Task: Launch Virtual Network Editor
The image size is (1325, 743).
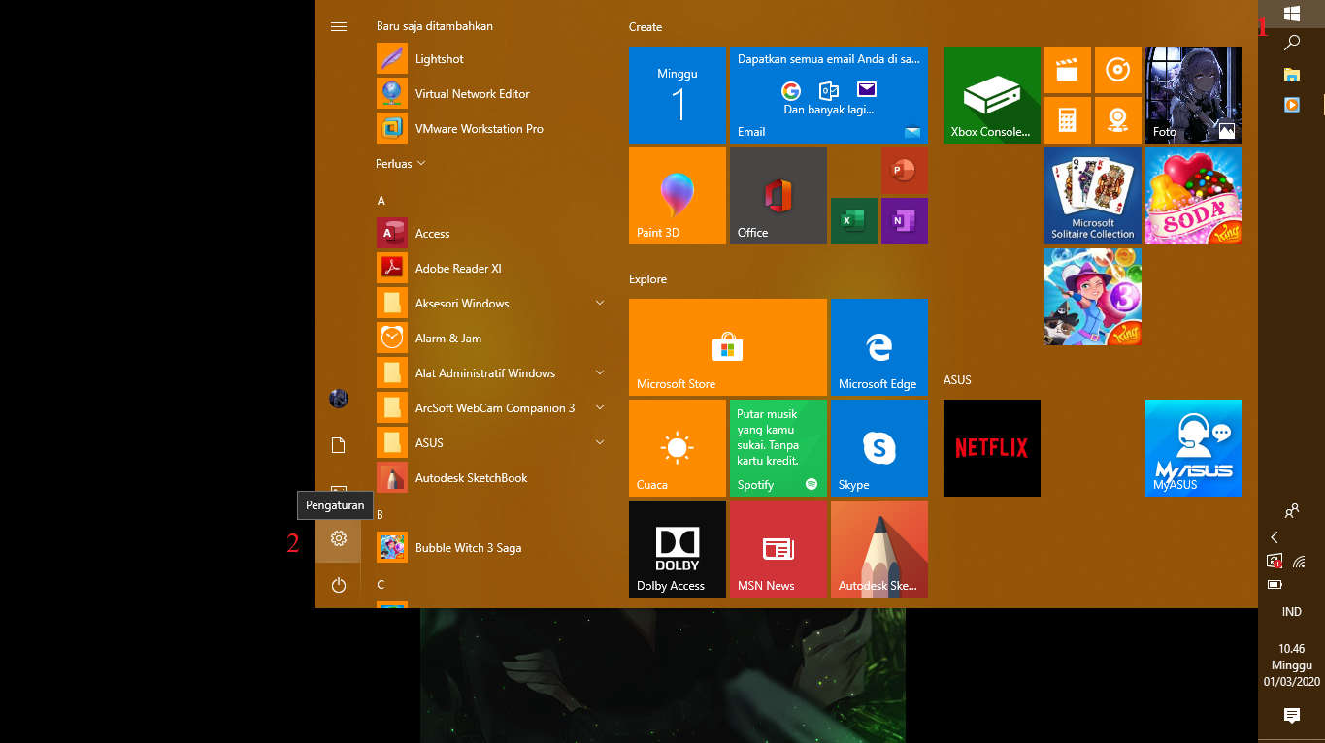Action: tap(493, 94)
